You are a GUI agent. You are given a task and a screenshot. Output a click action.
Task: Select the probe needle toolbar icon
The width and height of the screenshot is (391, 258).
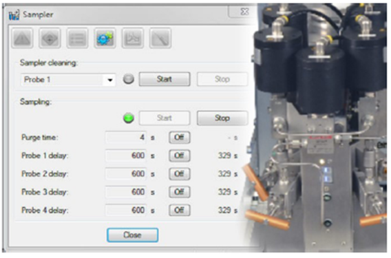click(x=160, y=38)
